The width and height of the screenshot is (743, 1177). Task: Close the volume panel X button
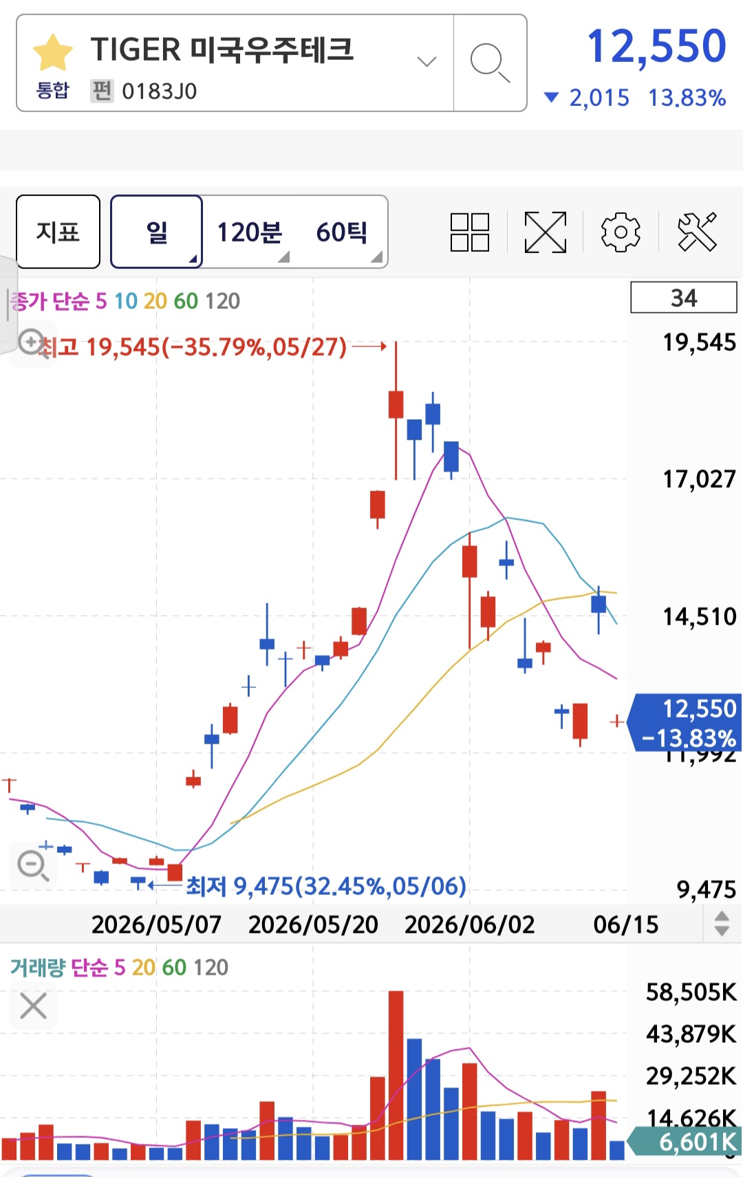33,1006
